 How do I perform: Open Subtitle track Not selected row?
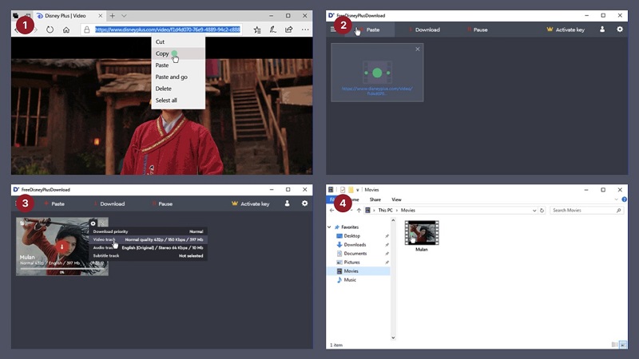click(148, 256)
